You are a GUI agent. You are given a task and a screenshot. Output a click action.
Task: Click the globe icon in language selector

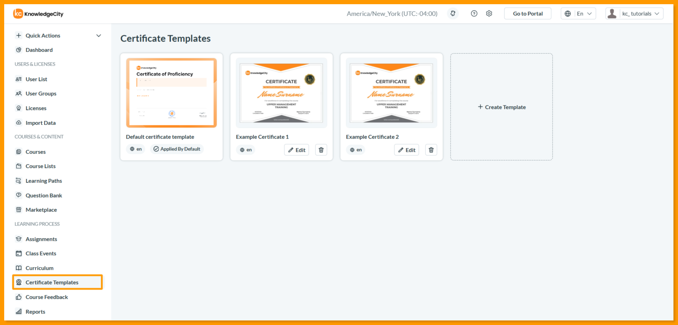[x=568, y=14]
